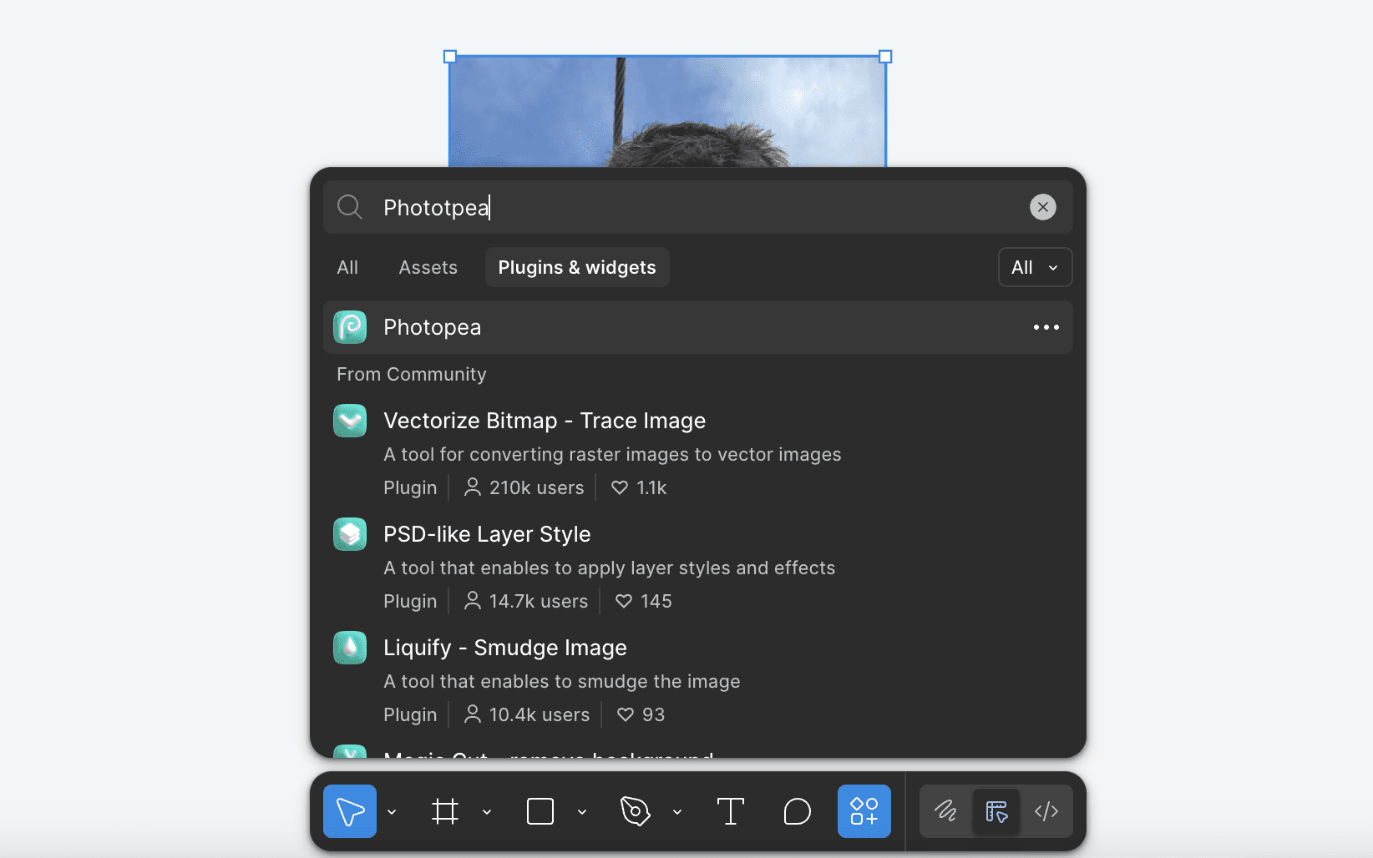Click the Photopea plugin icon
1373x858 pixels.
pyautogui.click(x=350, y=327)
